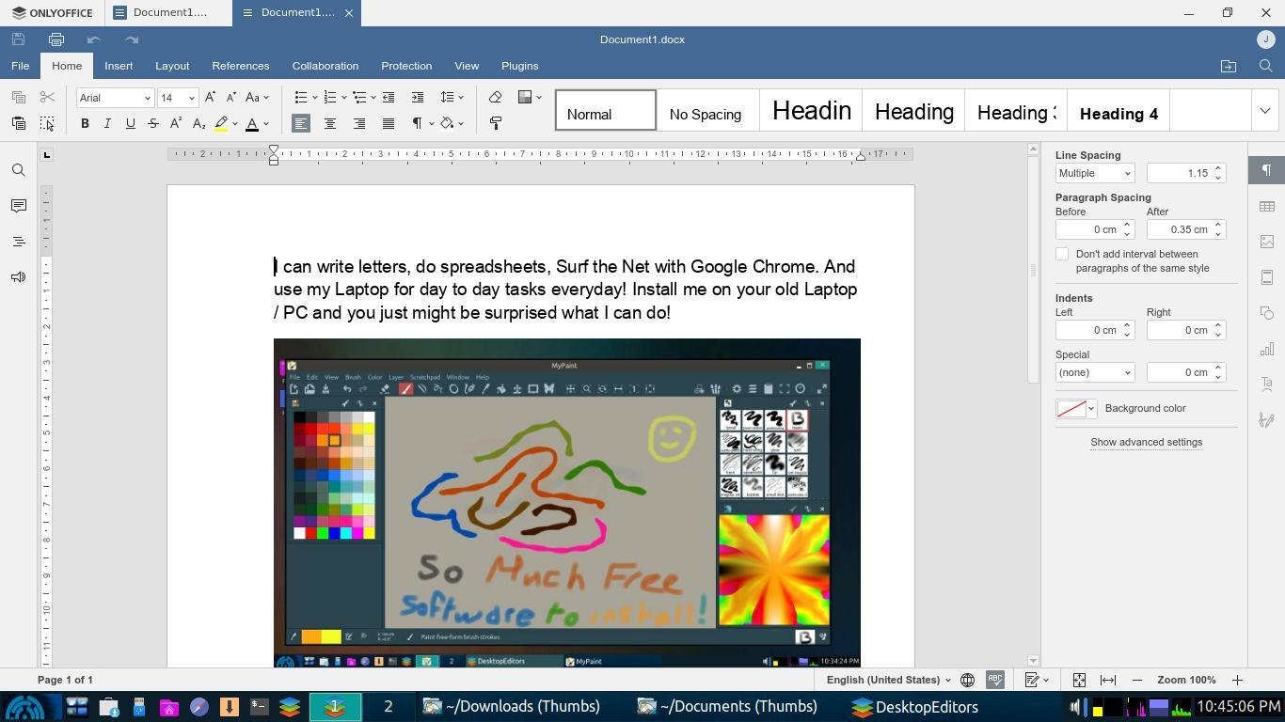
Task: Open the Comments sidebar panel
Action: [18, 206]
